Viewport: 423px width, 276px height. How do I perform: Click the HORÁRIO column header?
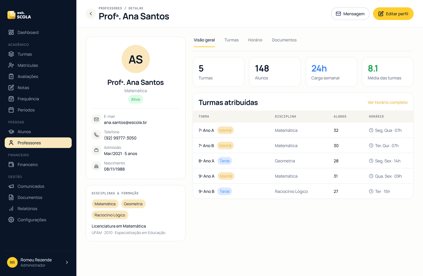point(376,117)
